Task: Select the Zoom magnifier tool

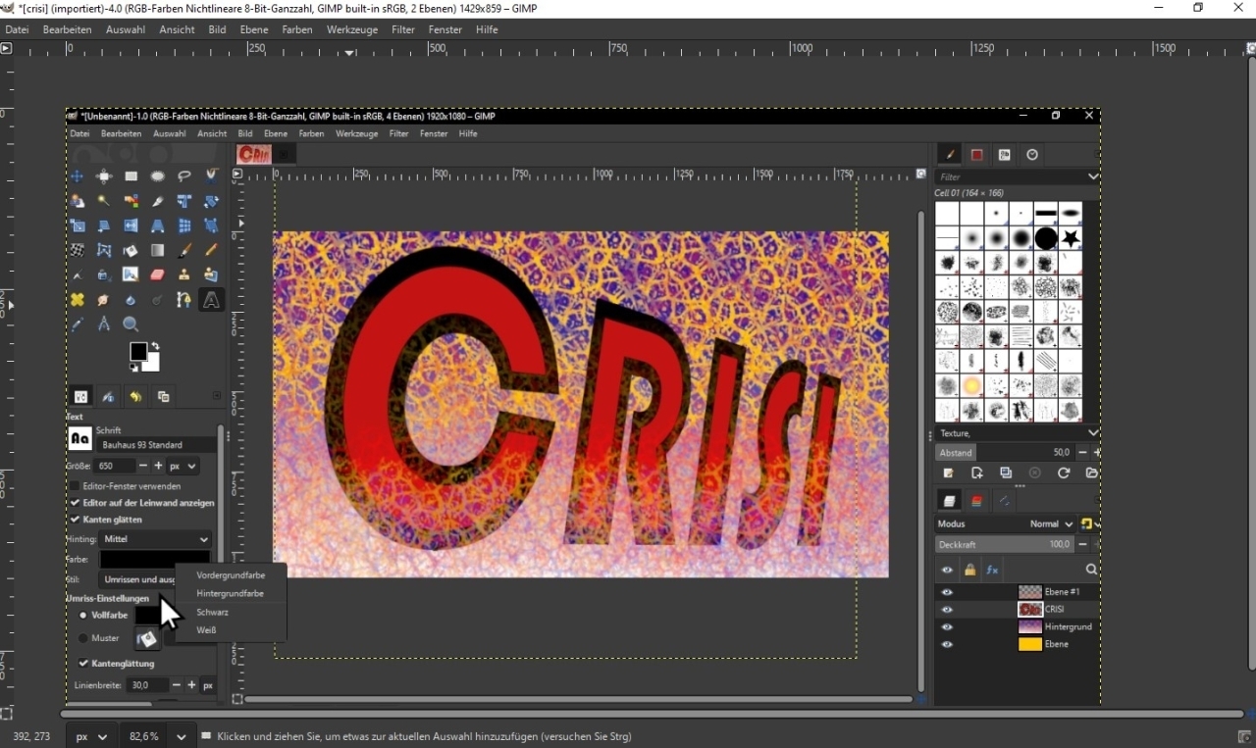Action: click(x=131, y=324)
